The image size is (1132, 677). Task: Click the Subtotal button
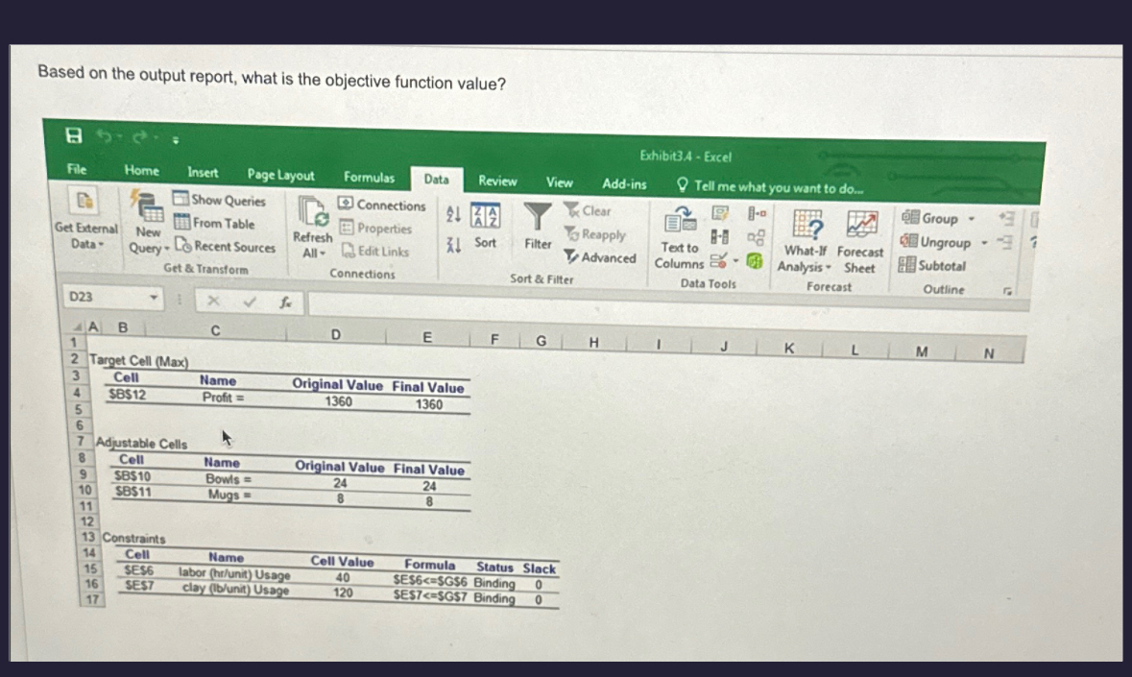coord(932,266)
